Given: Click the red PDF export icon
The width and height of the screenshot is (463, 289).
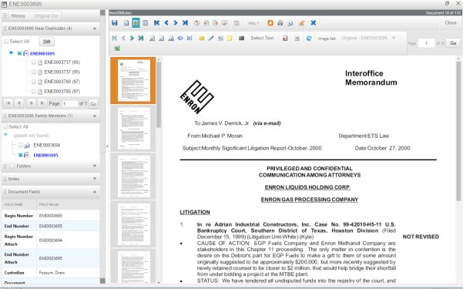Looking at the screenshot, I should tap(285, 38).
